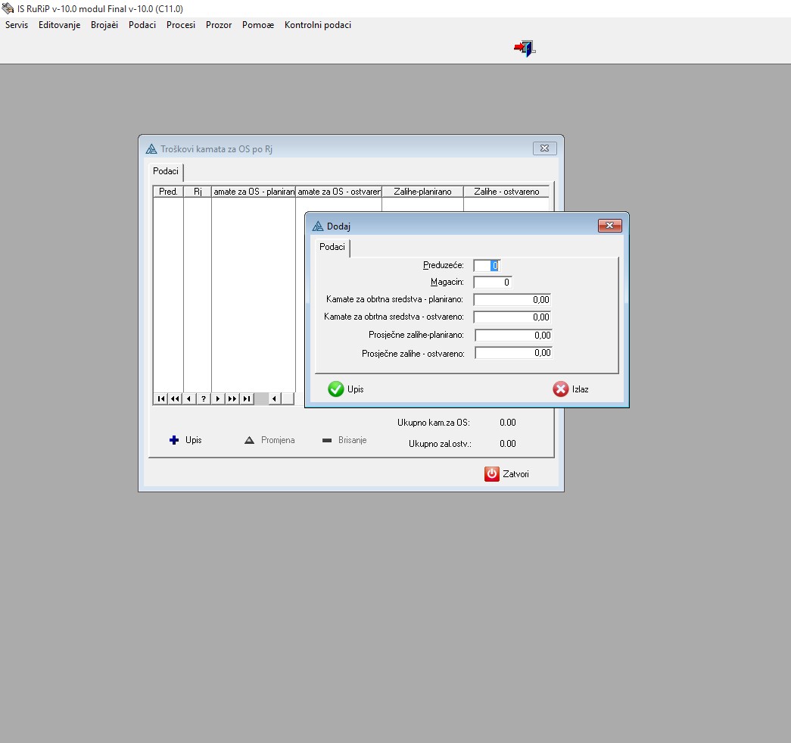Step to previous record in navigator
Viewport: 791px width, 743px height.
coord(188,398)
